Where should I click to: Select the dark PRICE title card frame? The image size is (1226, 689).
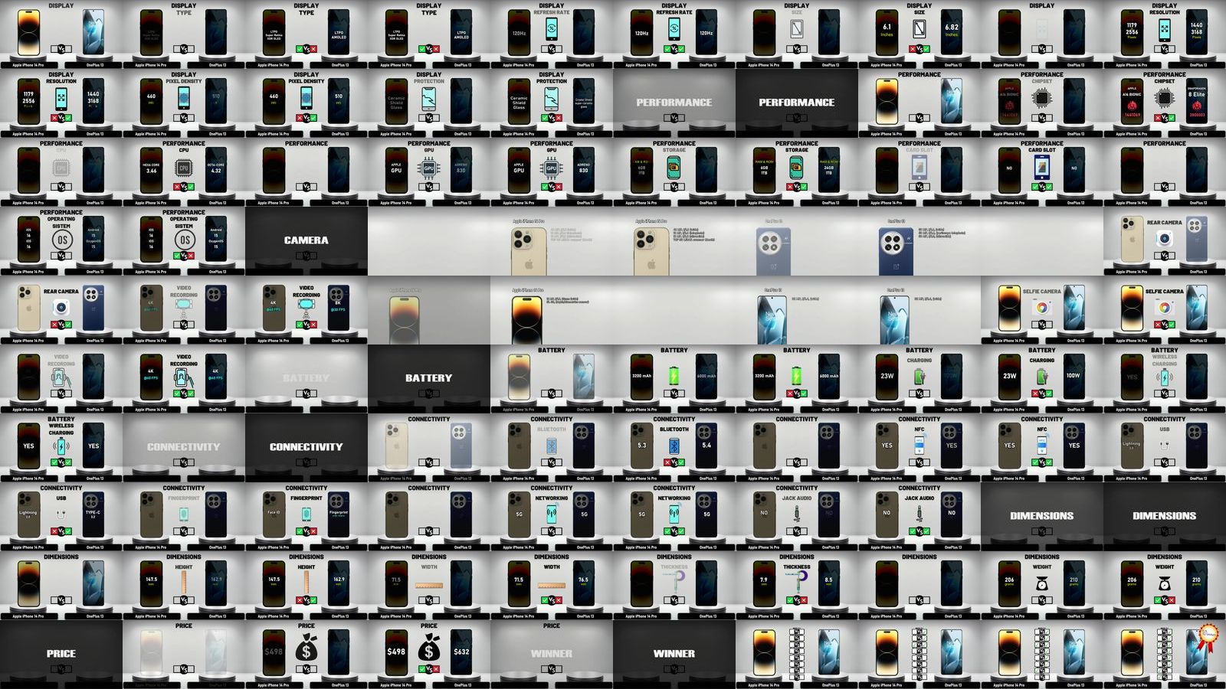tap(61, 654)
